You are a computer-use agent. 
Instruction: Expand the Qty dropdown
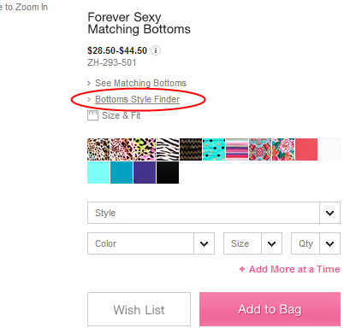click(316, 243)
